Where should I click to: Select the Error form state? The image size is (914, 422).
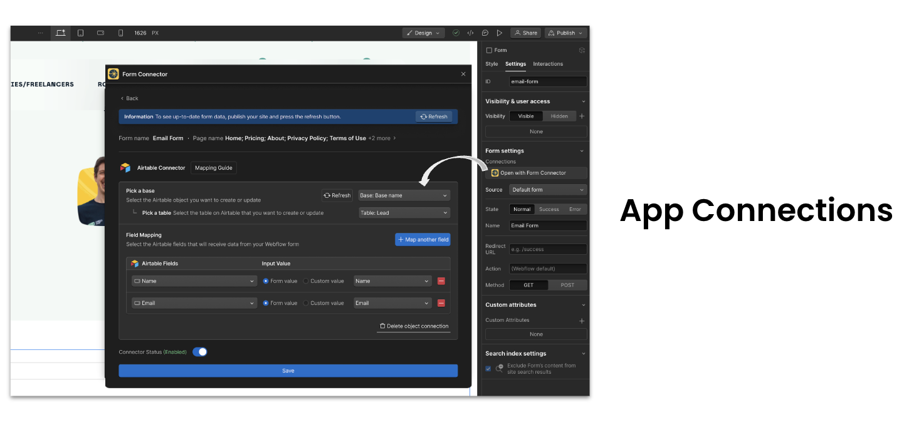point(575,209)
